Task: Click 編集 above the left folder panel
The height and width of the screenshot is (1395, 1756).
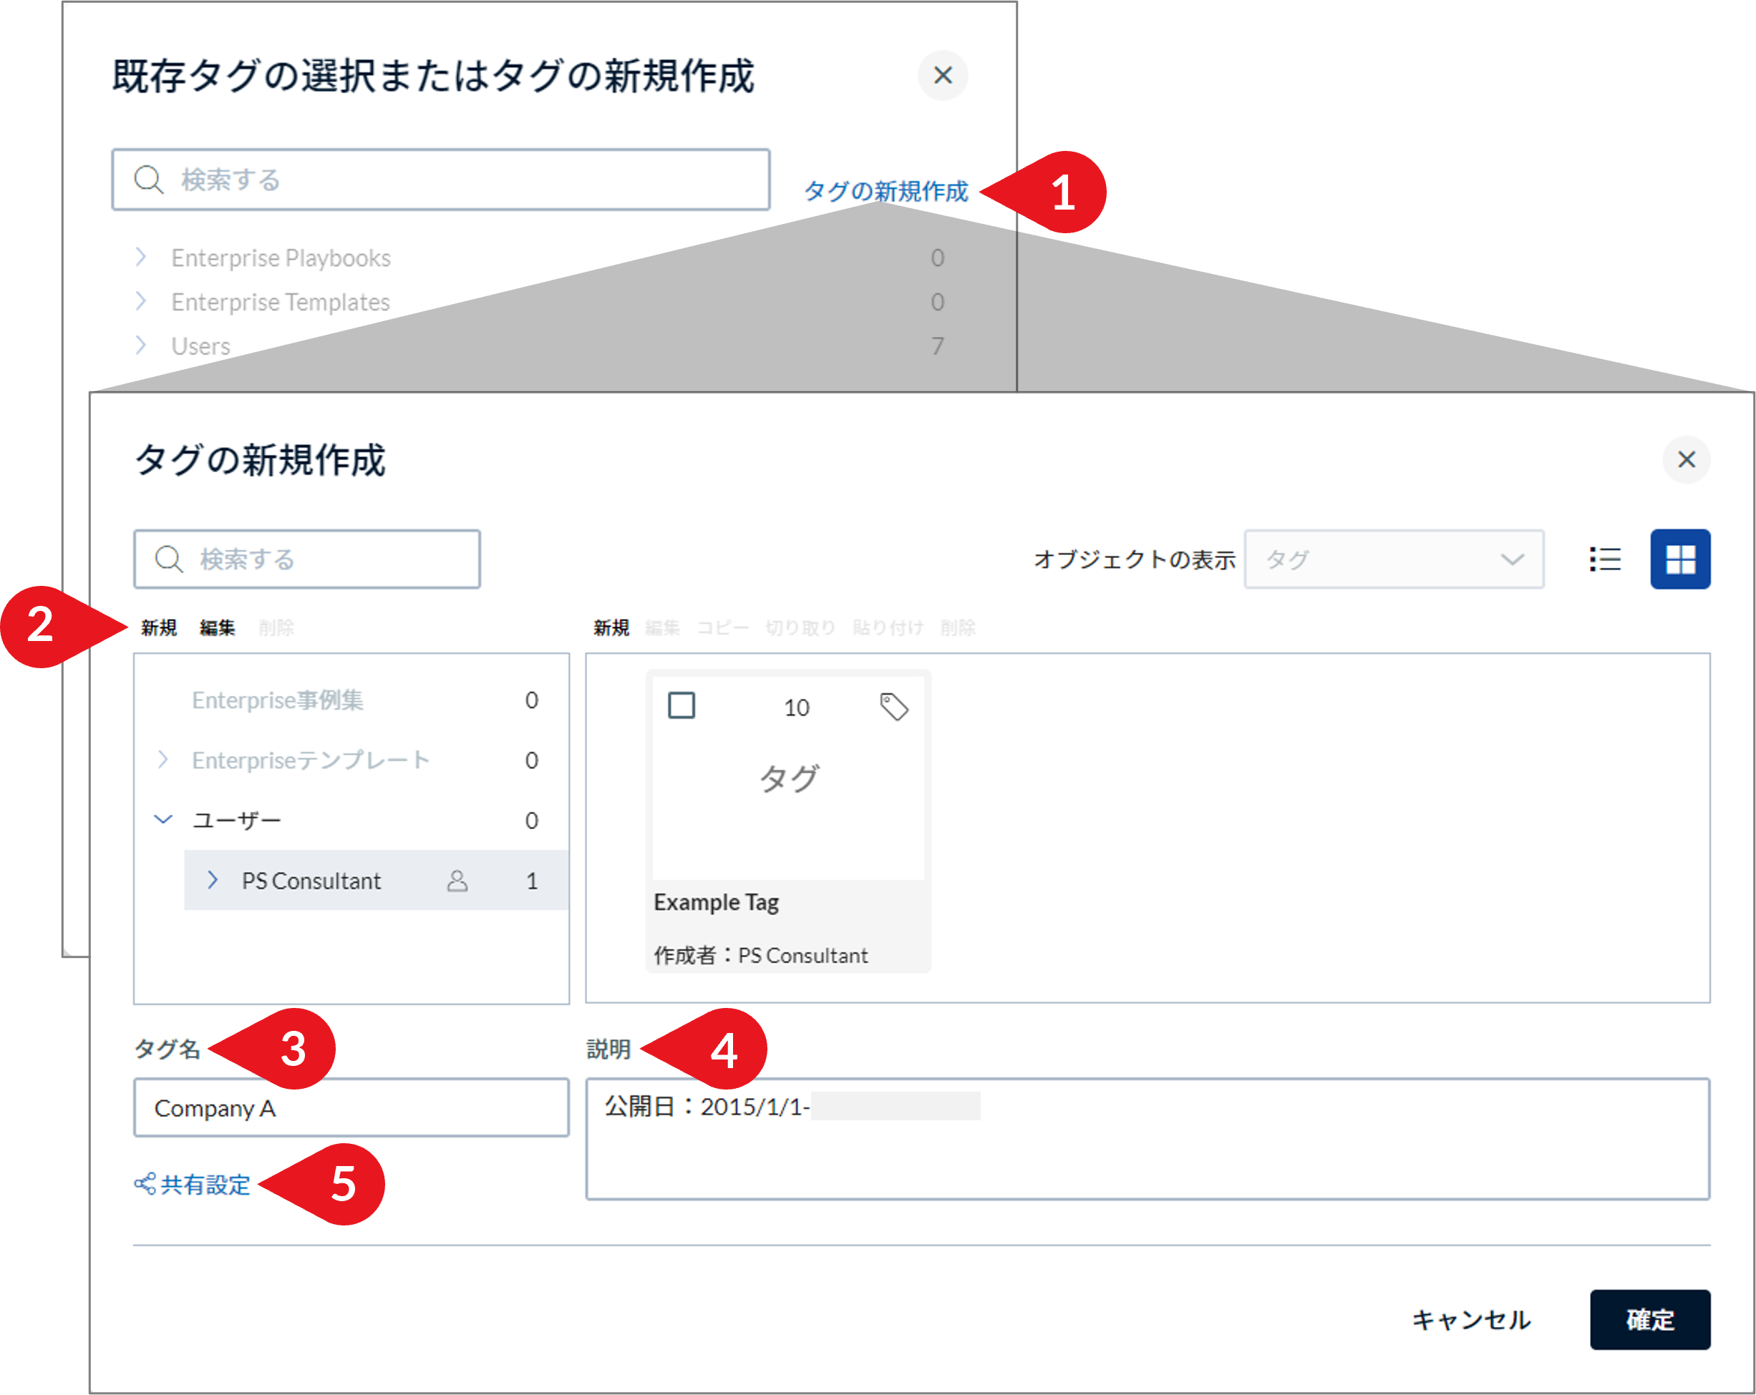Action: click(217, 627)
